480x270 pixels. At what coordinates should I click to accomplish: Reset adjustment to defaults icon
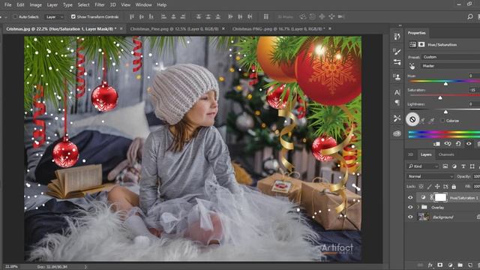click(x=458, y=143)
